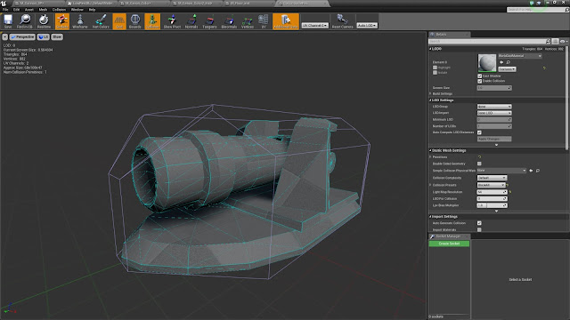Open the LOD Import dropdown
Viewport: 570px width, 320px height.
coord(494,113)
